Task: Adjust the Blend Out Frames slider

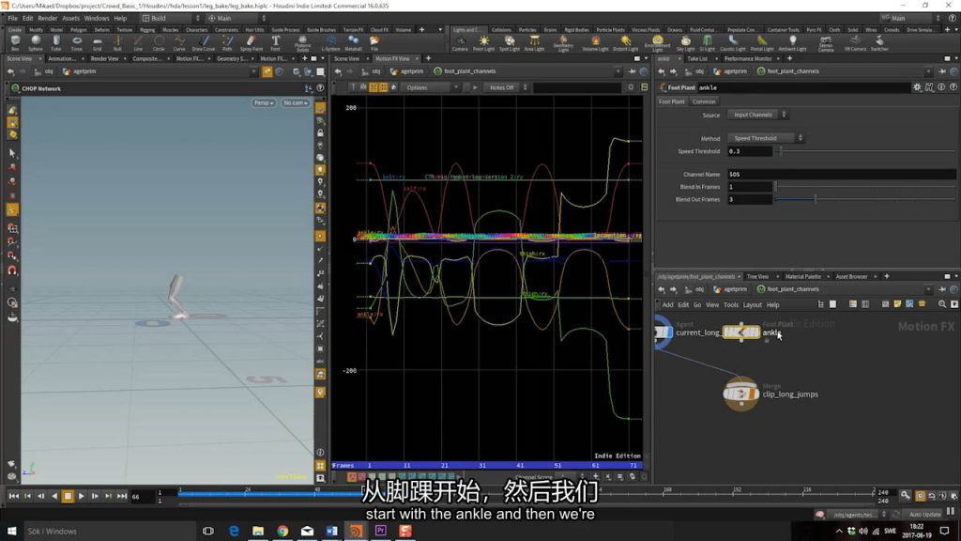Action: 815,199
